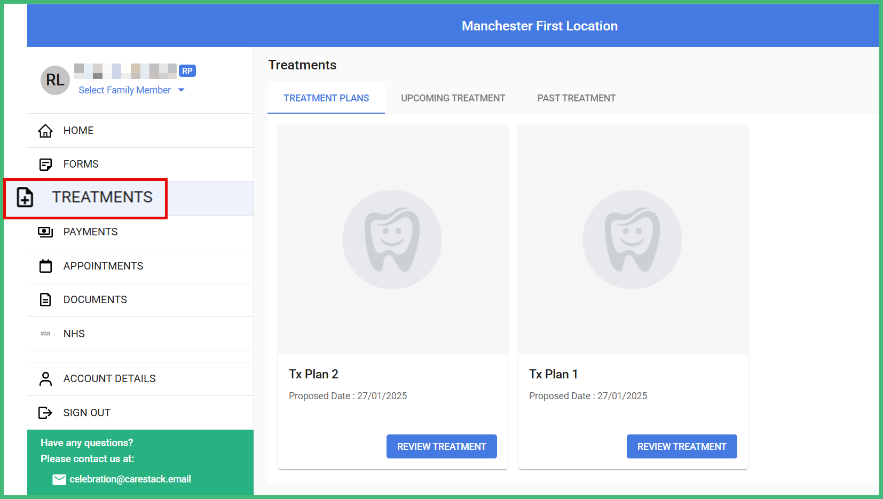This screenshot has height=499, width=883.
Task: Select the Treatment Plans tab
Action: 326,98
